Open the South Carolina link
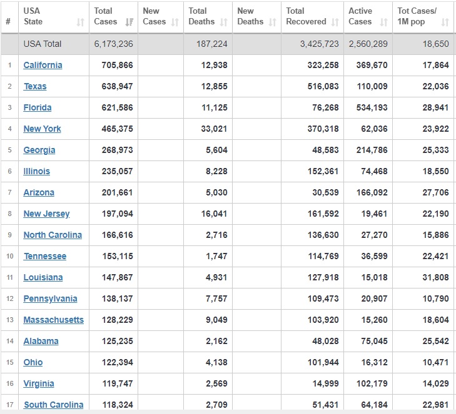The width and height of the screenshot is (456, 414). click(x=53, y=405)
